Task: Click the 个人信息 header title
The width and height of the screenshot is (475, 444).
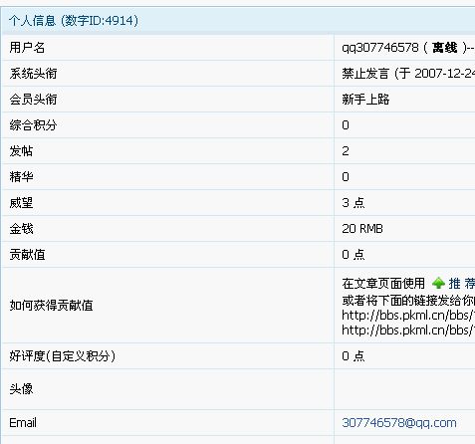Action: point(32,21)
